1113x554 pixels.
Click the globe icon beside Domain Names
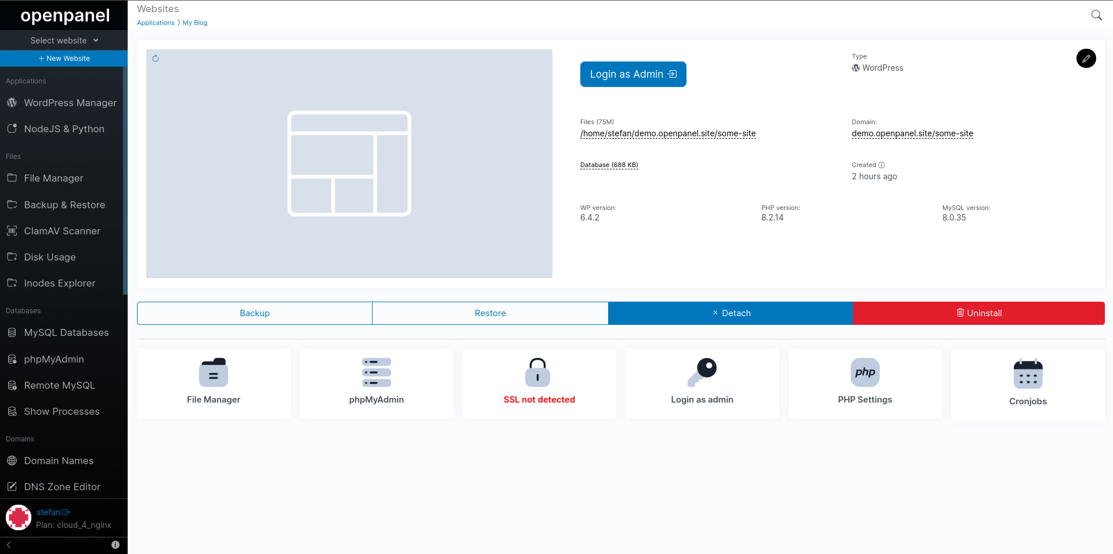tap(12, 461)
